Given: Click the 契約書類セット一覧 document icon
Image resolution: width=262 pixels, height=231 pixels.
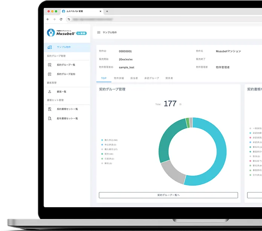Looking at the screenshot, I should [x=50, y=109].
